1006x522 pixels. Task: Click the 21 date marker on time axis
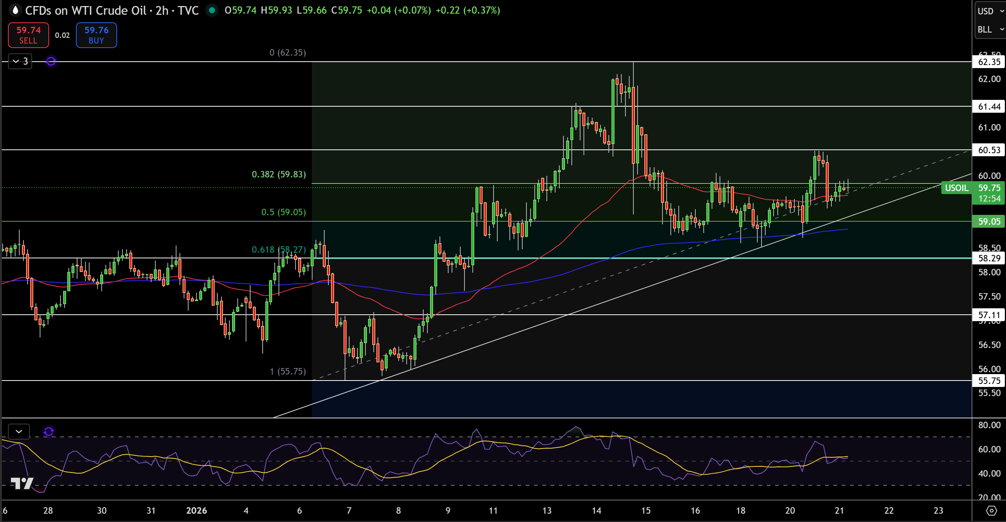[x=839, y=510]
